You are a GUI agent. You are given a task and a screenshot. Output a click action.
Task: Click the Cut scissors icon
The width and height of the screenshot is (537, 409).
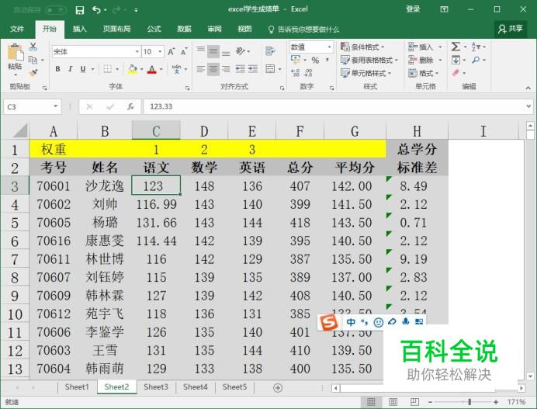pyautogui.click(x=33, y=47)
